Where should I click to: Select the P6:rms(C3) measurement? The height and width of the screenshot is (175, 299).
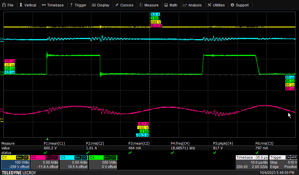tap(264, 143)
